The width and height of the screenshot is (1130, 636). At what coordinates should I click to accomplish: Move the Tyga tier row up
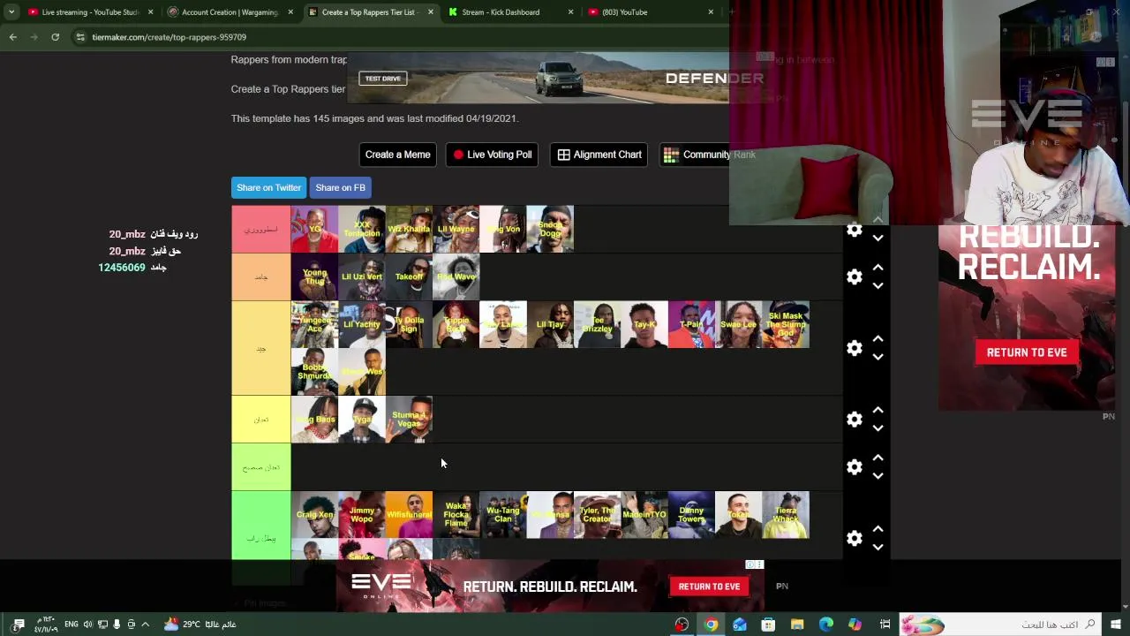878,411
